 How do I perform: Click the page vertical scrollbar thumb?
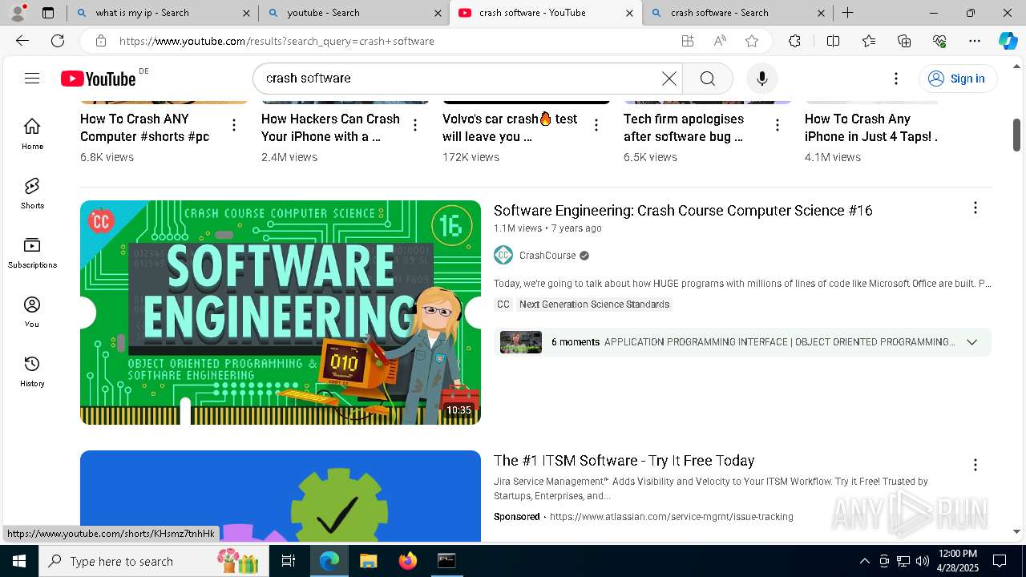(1016, 134)
